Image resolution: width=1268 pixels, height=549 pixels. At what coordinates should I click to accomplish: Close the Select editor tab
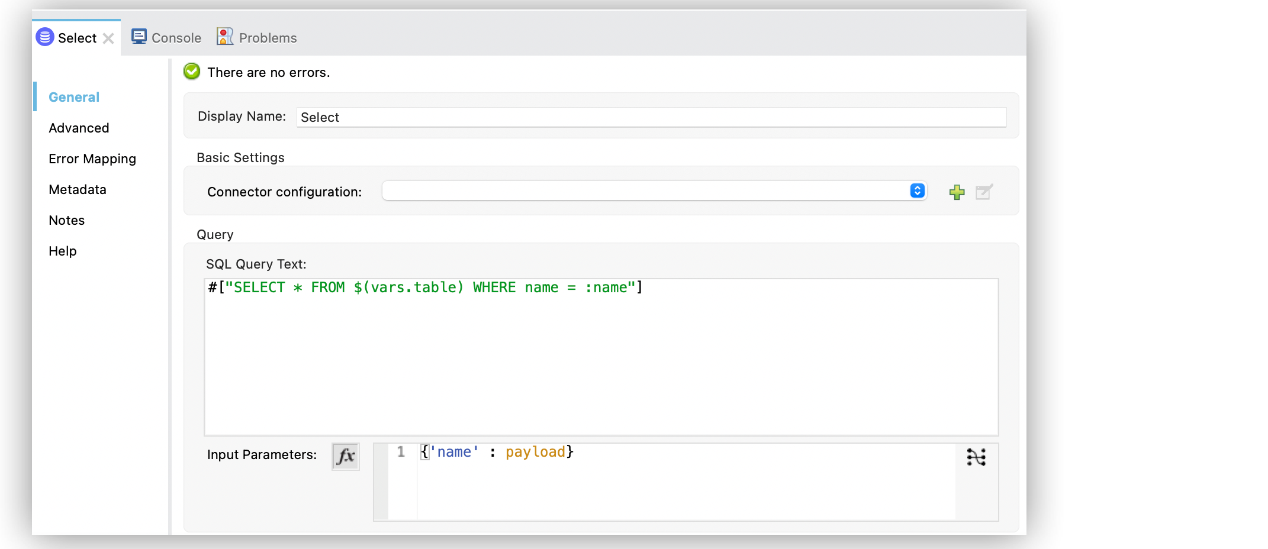coord(109,37)
